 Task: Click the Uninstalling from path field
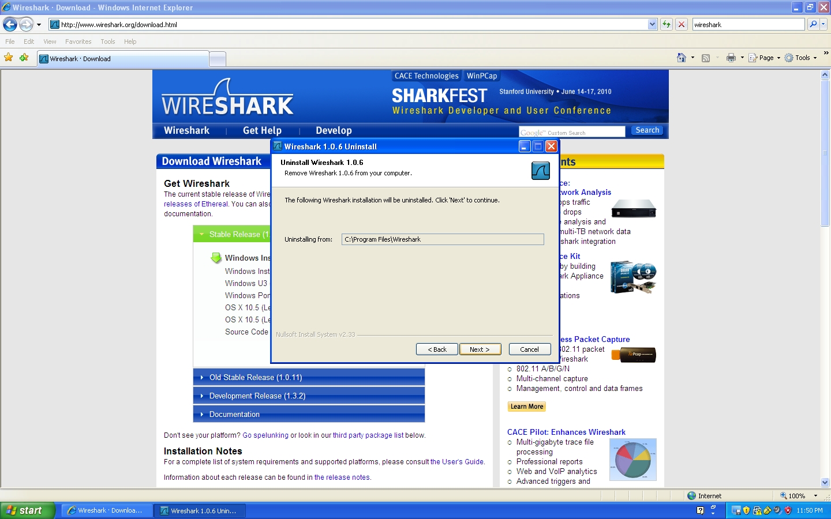[x=443, y=239]
